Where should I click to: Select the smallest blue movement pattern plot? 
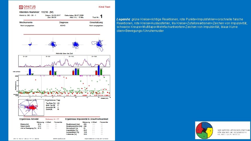click(30, 45)
